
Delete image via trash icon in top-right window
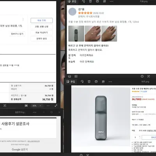click(x=90, y=2)
